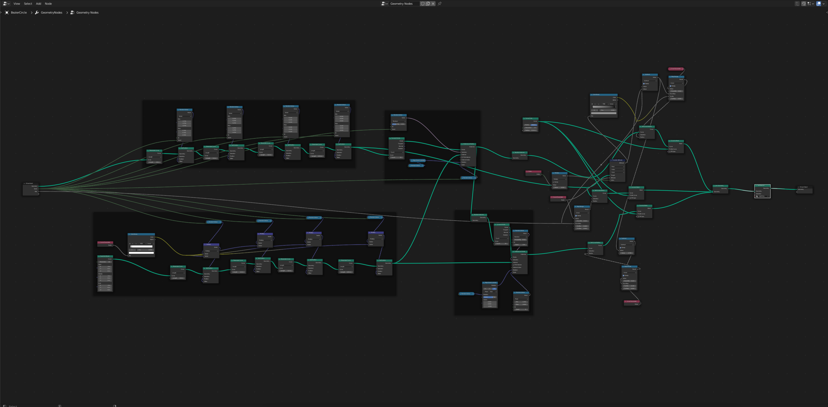The image size is (828, 407).
Task: Click Resolution field on Curve Circle node
Action: coord(530,128)
